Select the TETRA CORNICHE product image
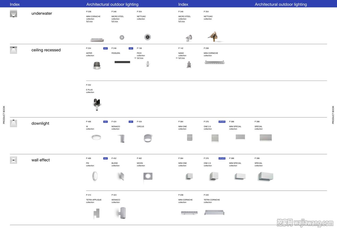The image size is (337, 230). click(x=214, y=212)
